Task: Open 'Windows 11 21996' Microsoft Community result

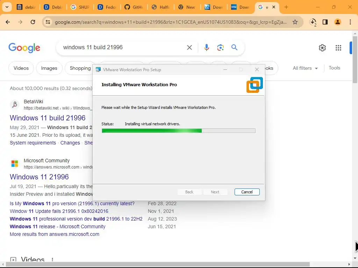Action: (39, 177)
